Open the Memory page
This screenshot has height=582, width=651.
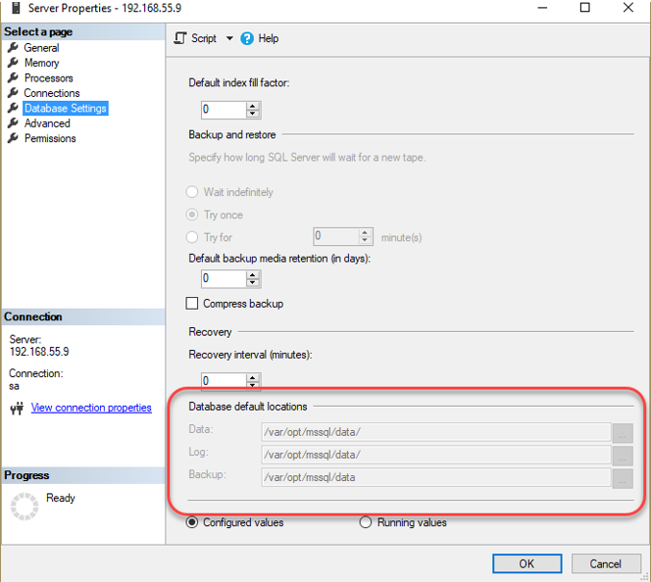(x=41, y=63)
